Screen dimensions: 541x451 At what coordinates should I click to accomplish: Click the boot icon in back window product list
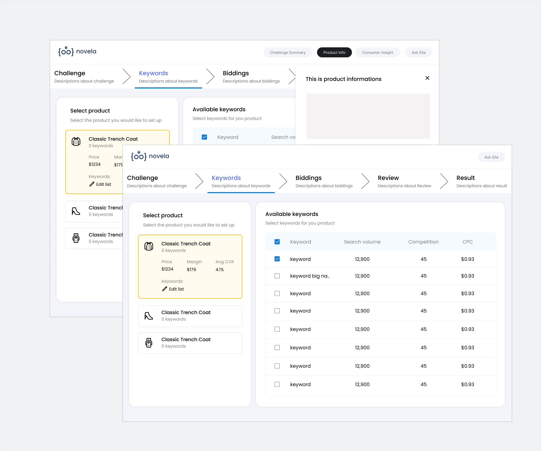point(76,211)
